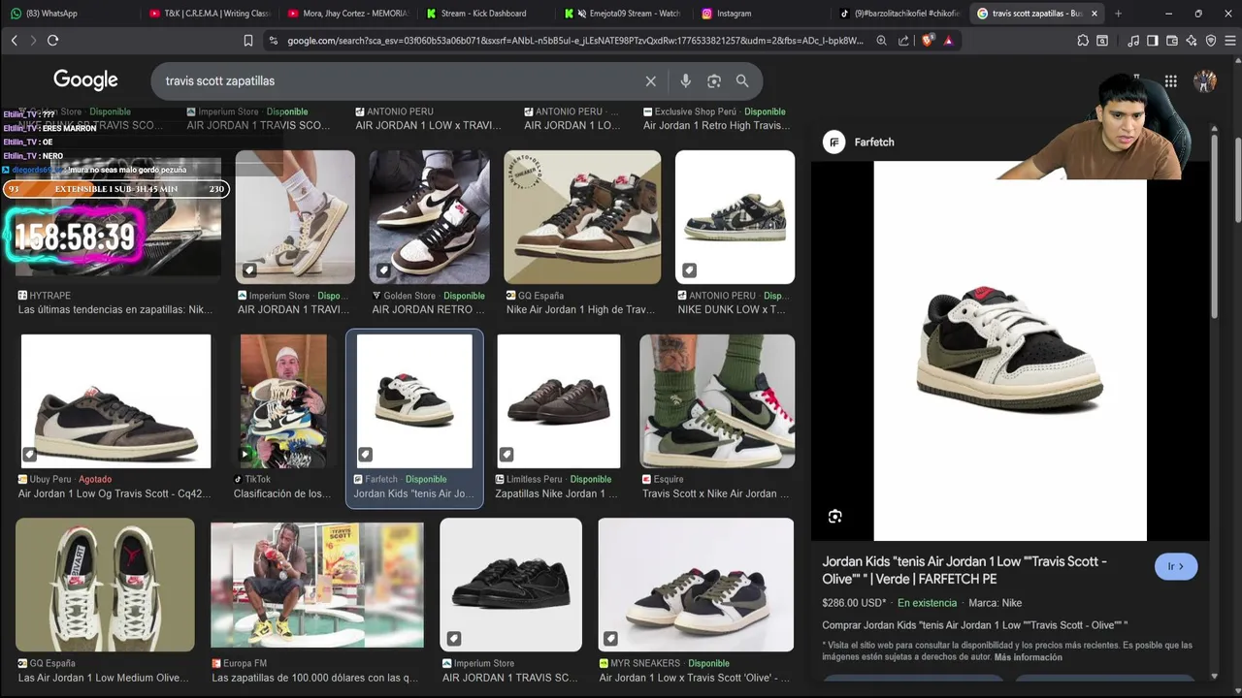Open site settings icon beside the URL
1242x698 pixels.
[x=274, y=41]
